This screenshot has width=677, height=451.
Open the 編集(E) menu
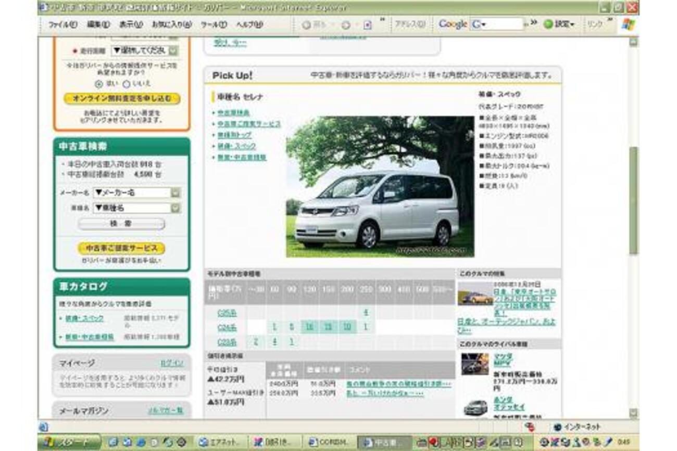click(98, 24)
